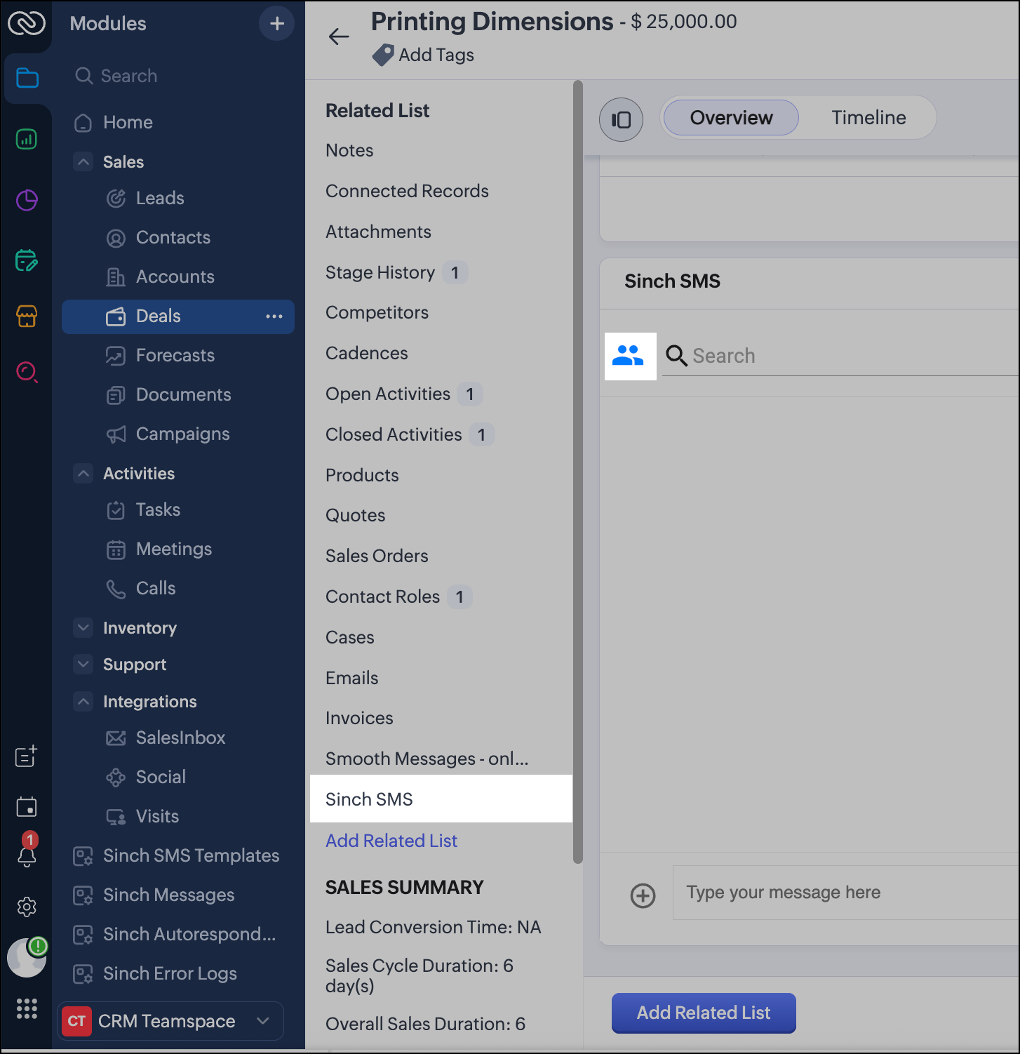Collapse the Integrations section chevron

(x=83, y=702)
